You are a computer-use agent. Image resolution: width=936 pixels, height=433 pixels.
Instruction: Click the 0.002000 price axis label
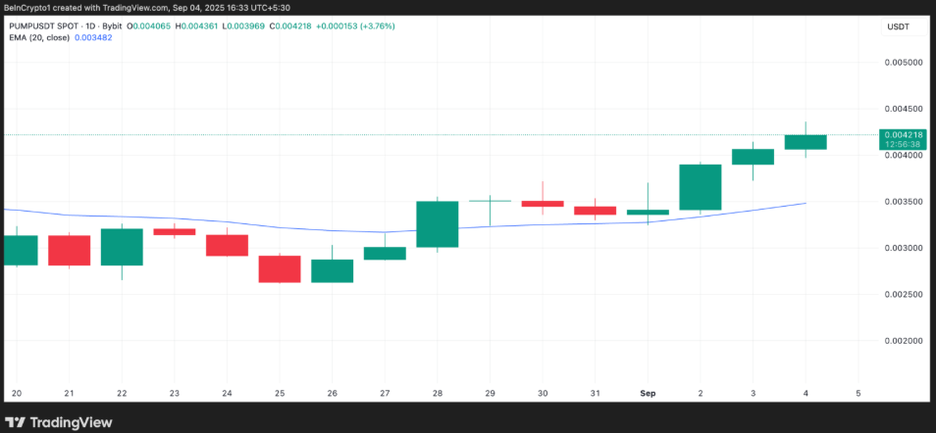coord(902,341)
